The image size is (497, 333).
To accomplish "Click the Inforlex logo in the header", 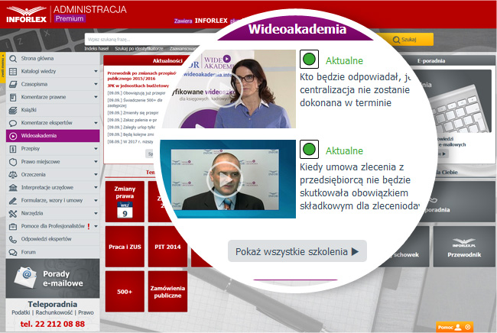I will click(27, 15).
